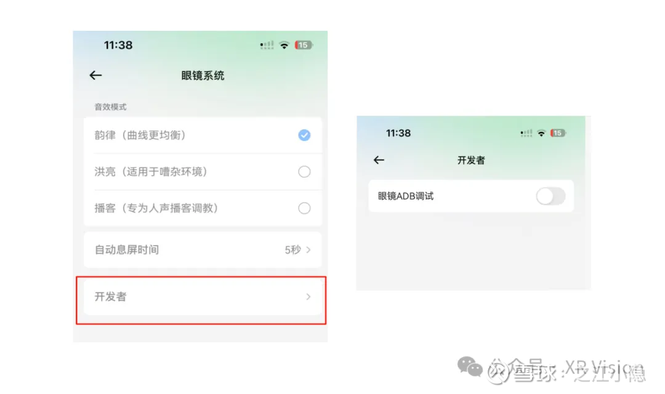This screenshot has height=394, width=665.
Task: Enable the 眼镜ADB调试 switch
Action: coord(550,196)
